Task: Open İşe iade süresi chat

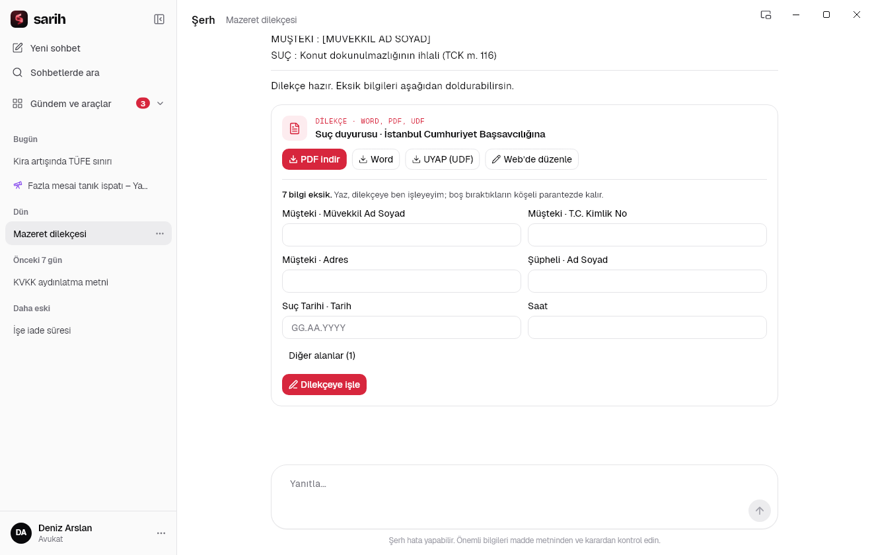Action: pos(89,330)
